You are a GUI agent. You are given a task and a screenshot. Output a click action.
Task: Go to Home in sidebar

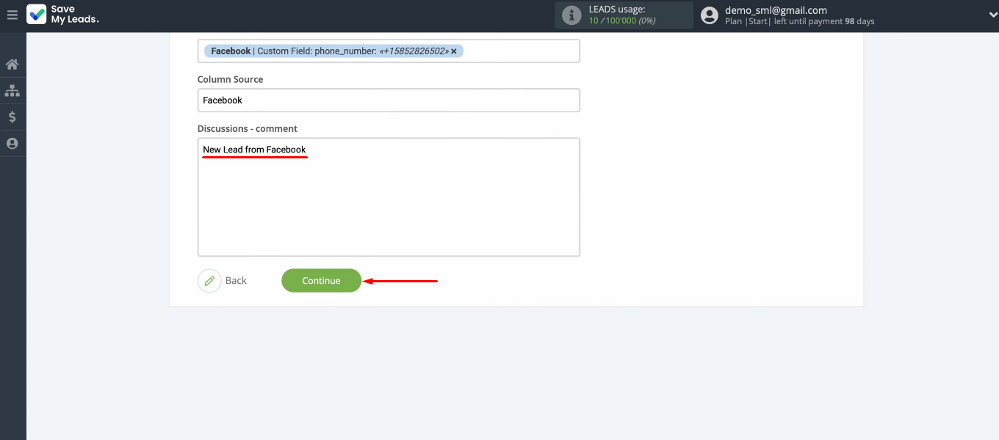[12, 65]
